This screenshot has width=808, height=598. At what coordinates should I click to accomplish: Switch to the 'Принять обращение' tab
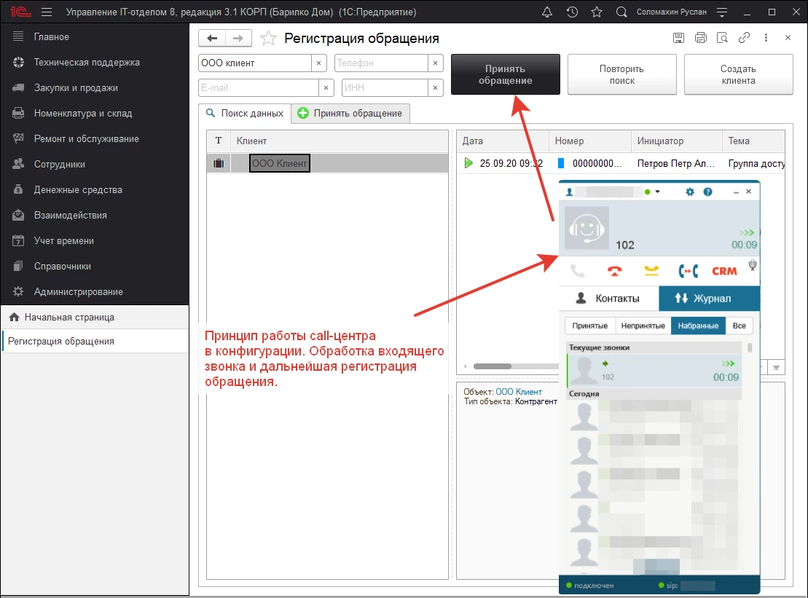click(350, 114)
